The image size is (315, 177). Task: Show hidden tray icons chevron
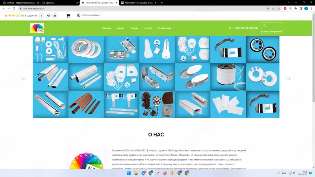click(x=278, y=173)
